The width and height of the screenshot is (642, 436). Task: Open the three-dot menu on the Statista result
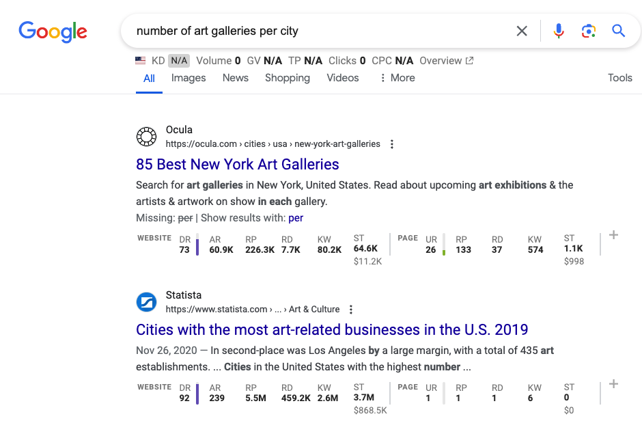coord(350,309)
